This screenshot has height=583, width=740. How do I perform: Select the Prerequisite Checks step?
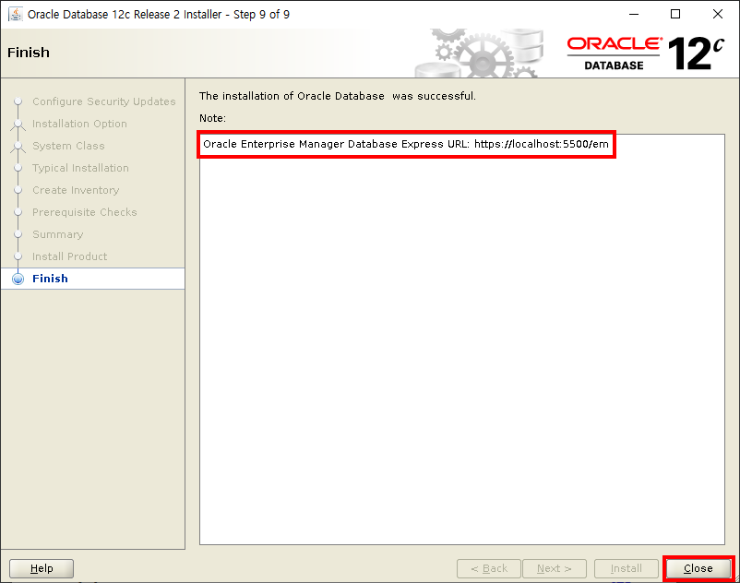[85, 212]
